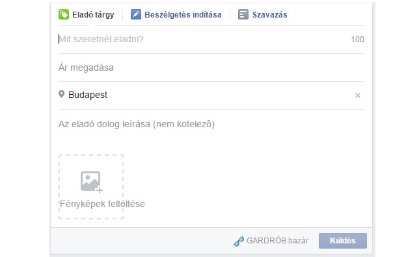Click the GARDRÓB bazár group label
The height and width of the screenshot is (257, 419).
click(277, 241)
